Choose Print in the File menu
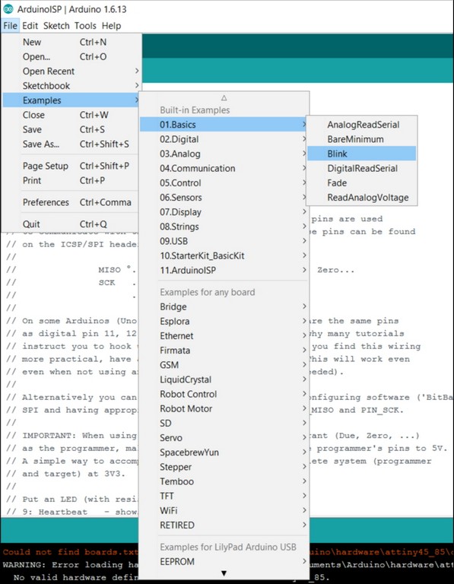Image resolution: width=454 pixels, height=584 pixels. [71, 180]
